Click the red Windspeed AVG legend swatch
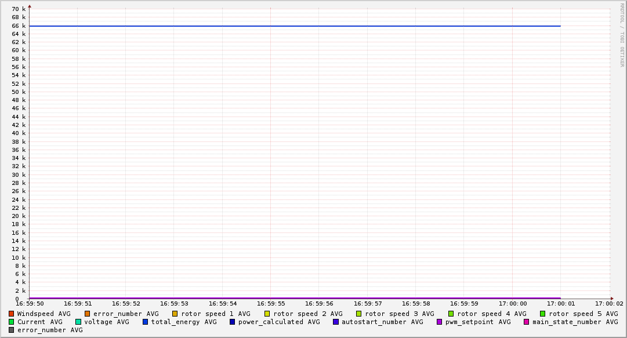 click(11, 314)
